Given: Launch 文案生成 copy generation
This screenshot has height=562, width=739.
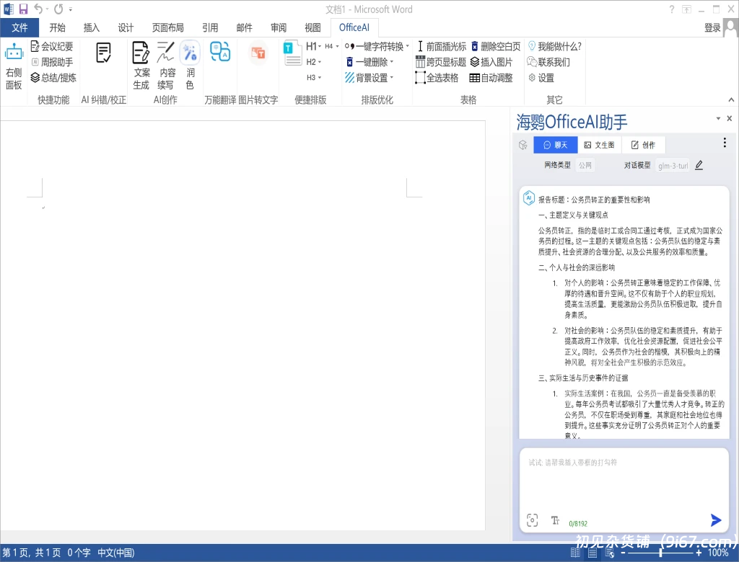Looking at the screenshot, I should click(141, 65).
